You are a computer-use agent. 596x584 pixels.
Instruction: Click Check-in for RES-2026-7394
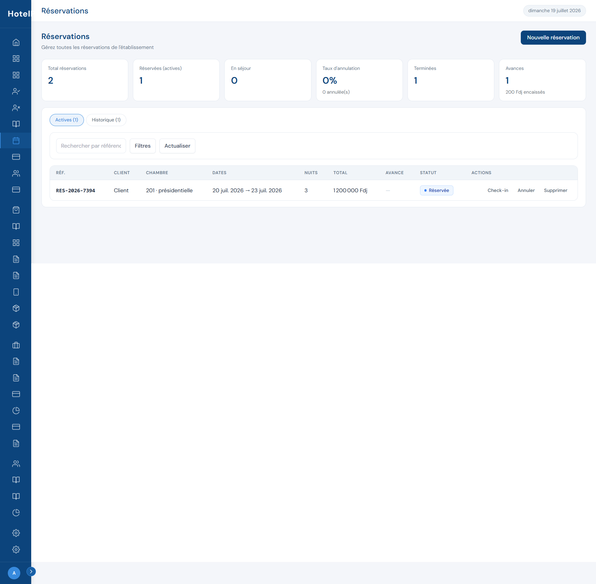tap(498, 190)
